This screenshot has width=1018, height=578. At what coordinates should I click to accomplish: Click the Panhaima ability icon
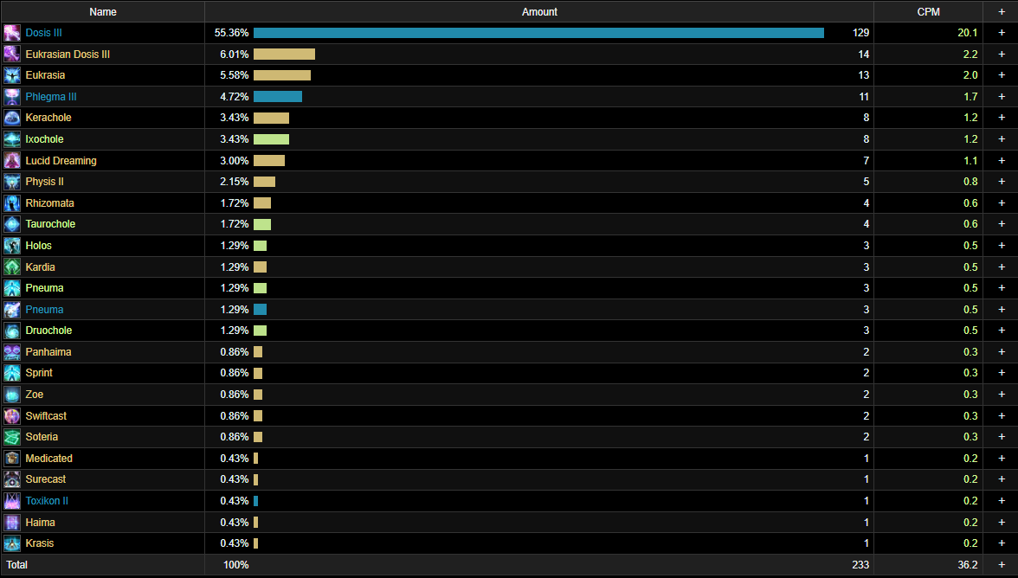[x=12, y=351]
